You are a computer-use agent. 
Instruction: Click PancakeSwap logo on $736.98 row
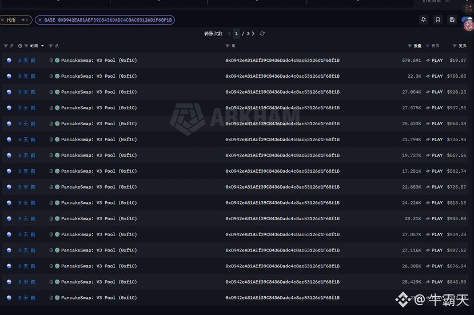(x=57, y=139)
